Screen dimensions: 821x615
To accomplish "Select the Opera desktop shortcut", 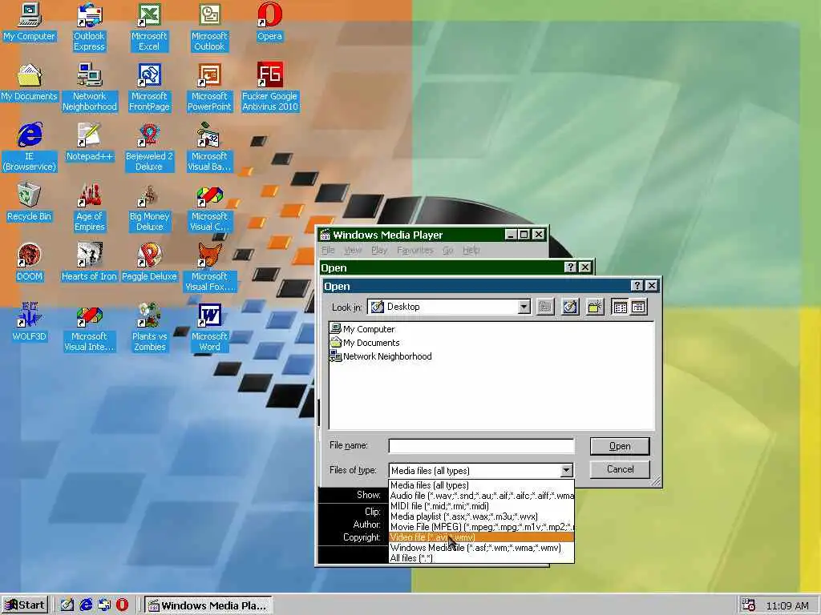I will [x=269, y=23].
